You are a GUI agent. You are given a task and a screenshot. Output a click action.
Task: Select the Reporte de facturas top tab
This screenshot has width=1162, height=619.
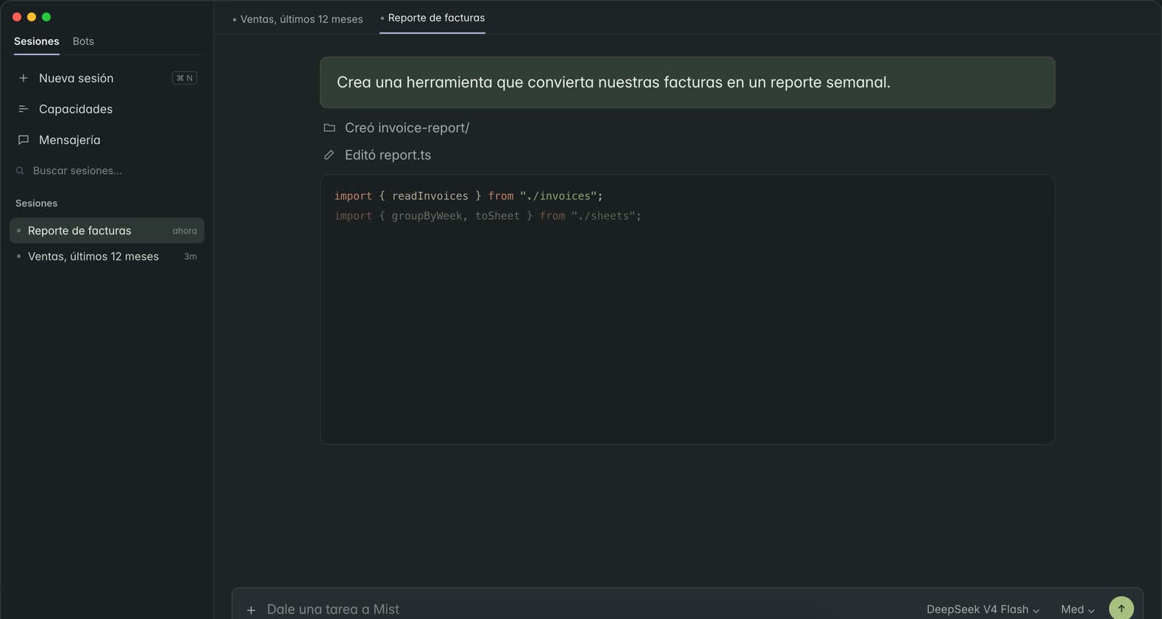coord(432,18)
